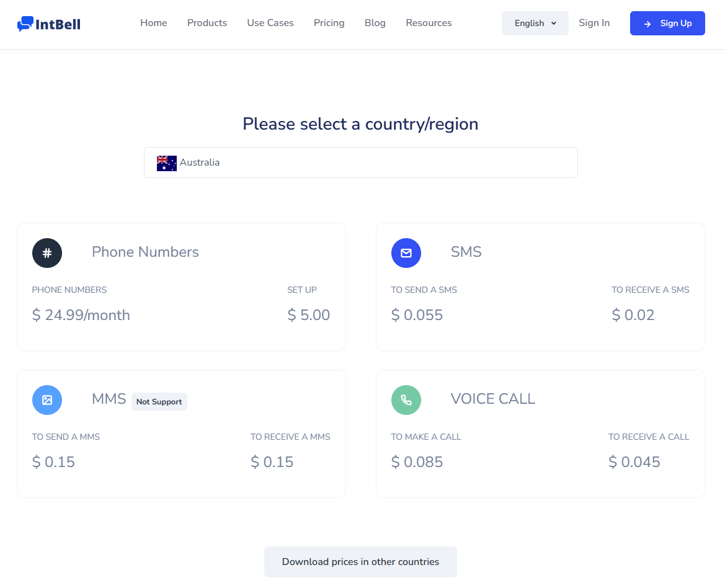
Task: Click the IntBell logo icon
Action: click(25, 24)
